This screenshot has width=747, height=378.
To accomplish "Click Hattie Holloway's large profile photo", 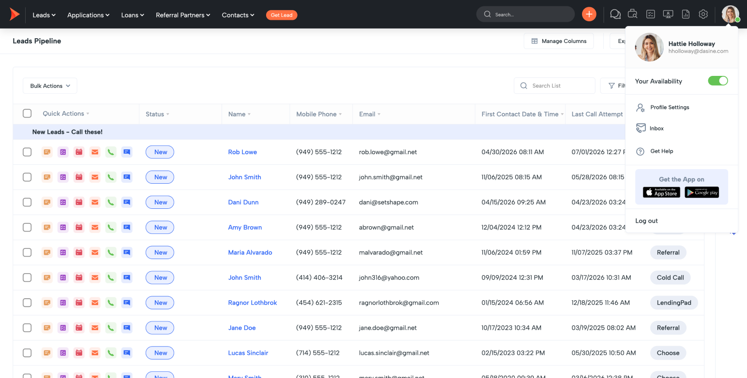I will point(649,47).
